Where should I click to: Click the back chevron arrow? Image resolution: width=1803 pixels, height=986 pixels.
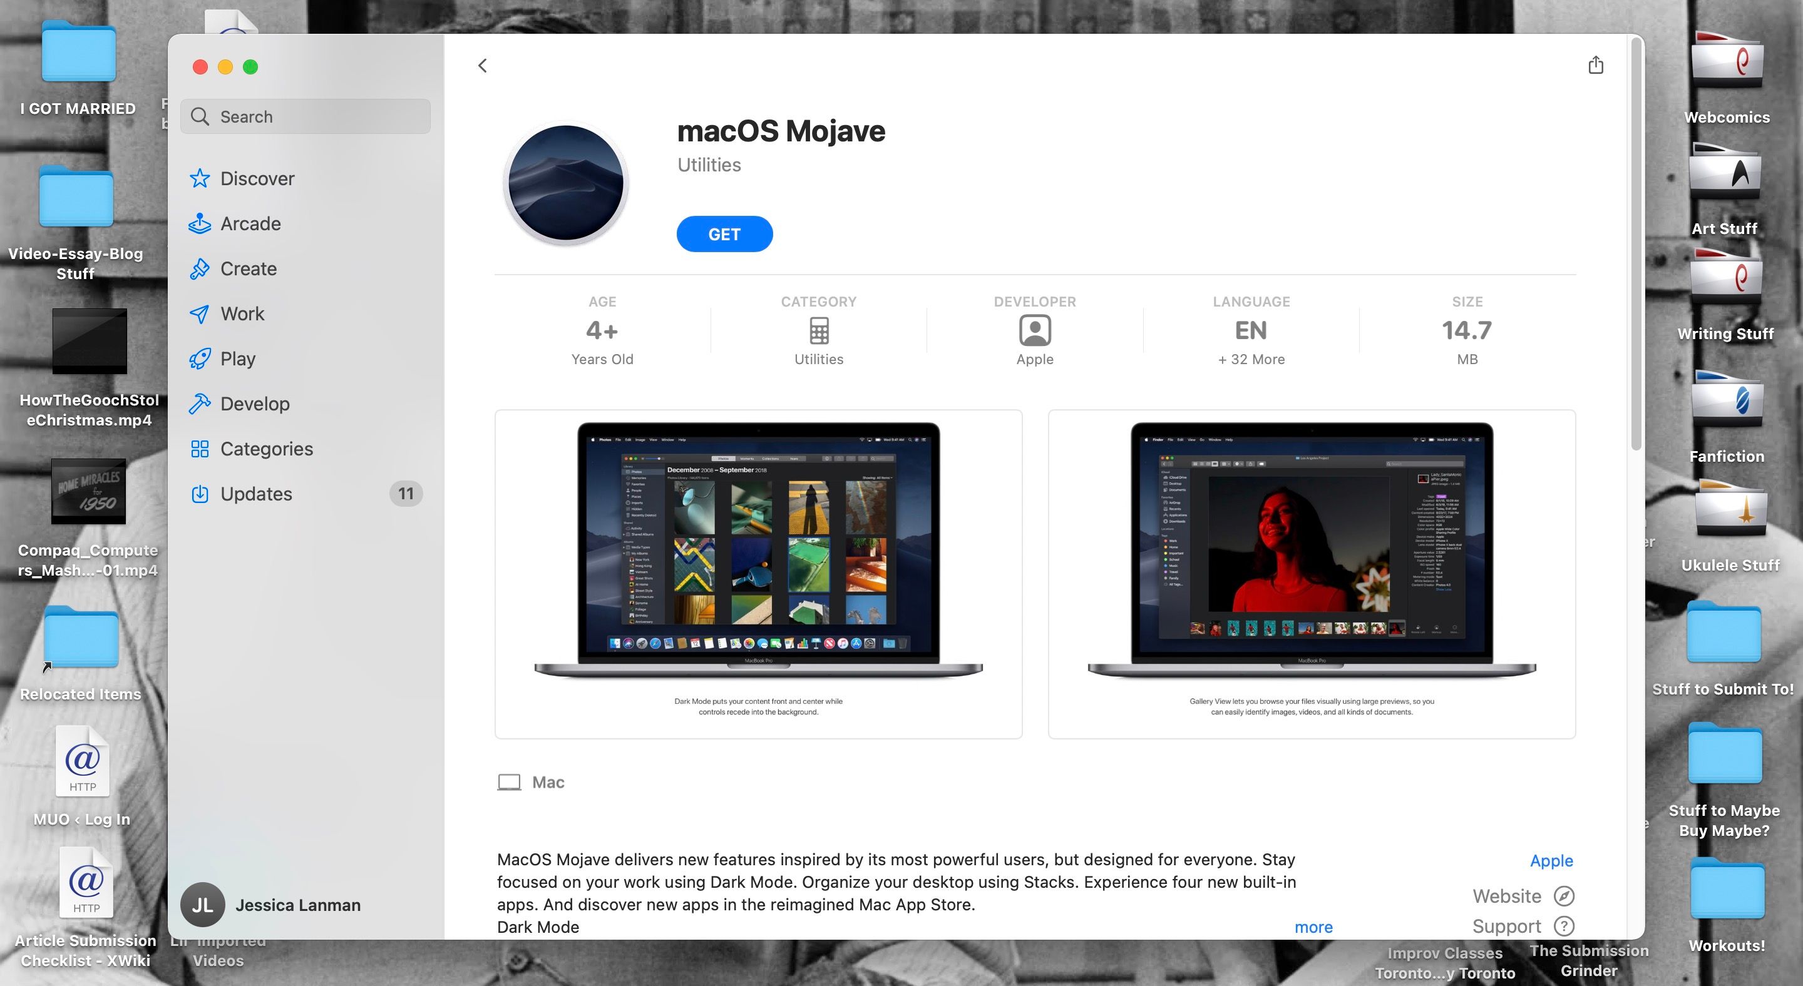(x=482, y=66)
